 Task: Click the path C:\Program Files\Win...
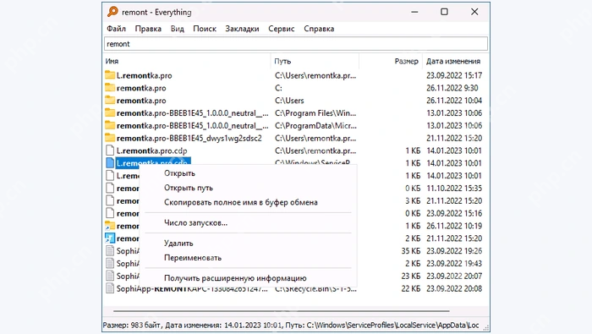315,112
